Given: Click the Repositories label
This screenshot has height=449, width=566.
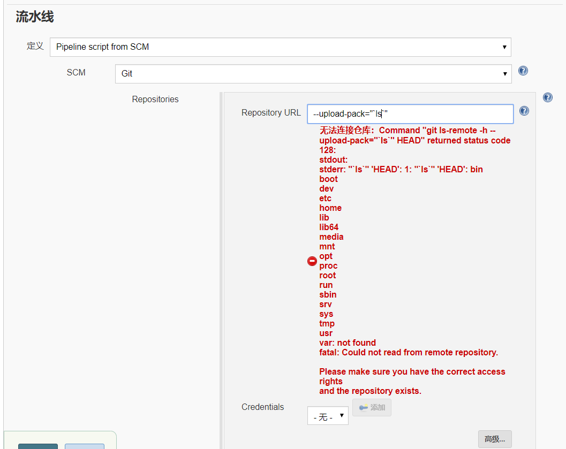Looking at the screenshot, I should pyautogui.click(x=155, y=99).
